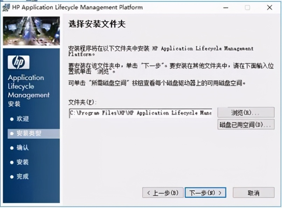This screenshot has height=208, width=282.
Task: Click the banner image above the sidebar
Action: coord(31,31)
